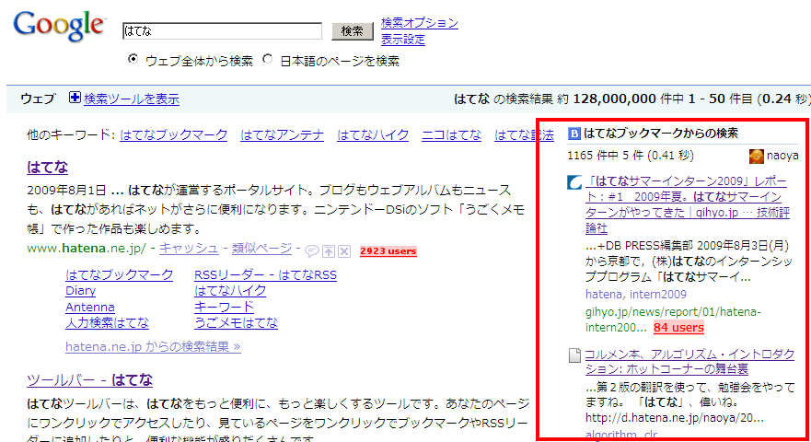Image resolution: width=811 pixels, height=442 pixels.
Task: Open the はてなハイク sitelink
Action: click(230, 291)
